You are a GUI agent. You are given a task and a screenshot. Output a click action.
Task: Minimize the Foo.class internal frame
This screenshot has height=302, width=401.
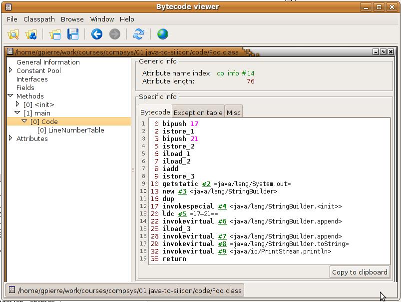point(376,51)
